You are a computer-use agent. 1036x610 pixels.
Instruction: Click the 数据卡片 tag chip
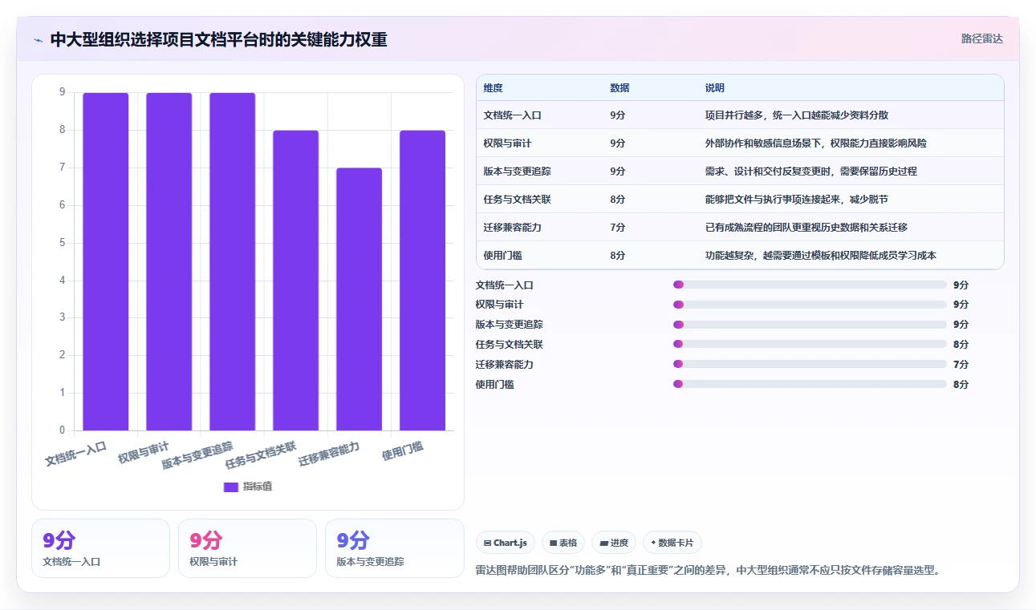pyautogui.click(x=672, y=543)
